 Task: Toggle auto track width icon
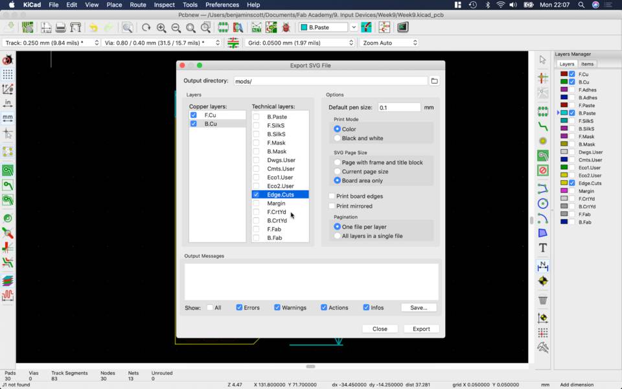click(233, 43)
